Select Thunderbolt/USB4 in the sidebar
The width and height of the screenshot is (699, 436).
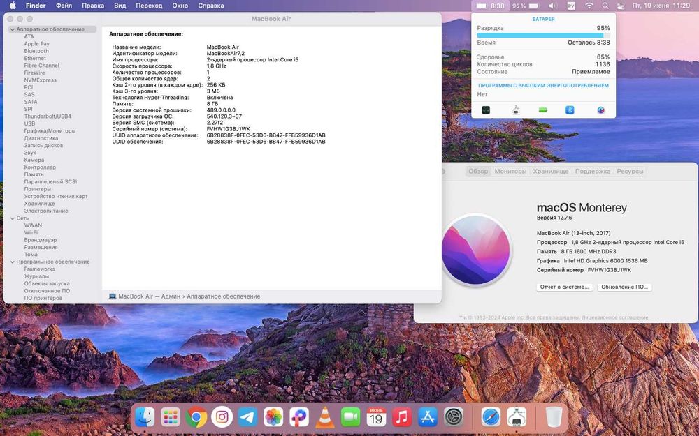coord(48,116)
